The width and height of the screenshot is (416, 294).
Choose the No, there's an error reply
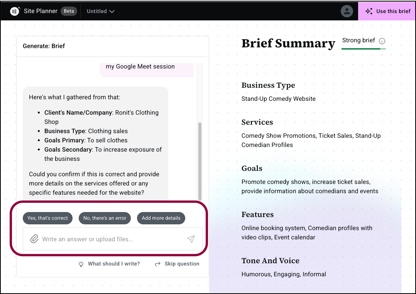tap(105, 218)
